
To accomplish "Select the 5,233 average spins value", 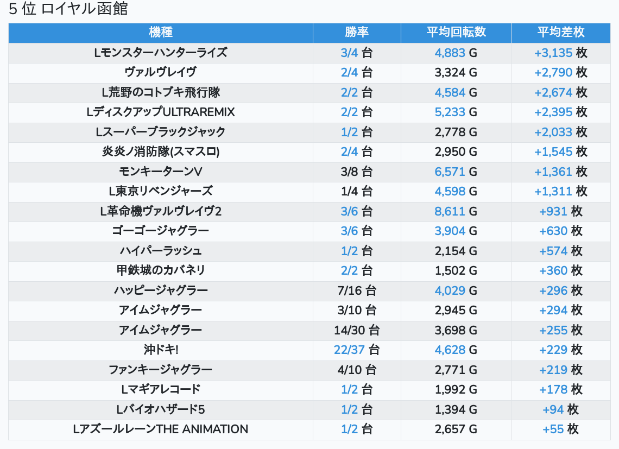I will (x=450, y=112).
